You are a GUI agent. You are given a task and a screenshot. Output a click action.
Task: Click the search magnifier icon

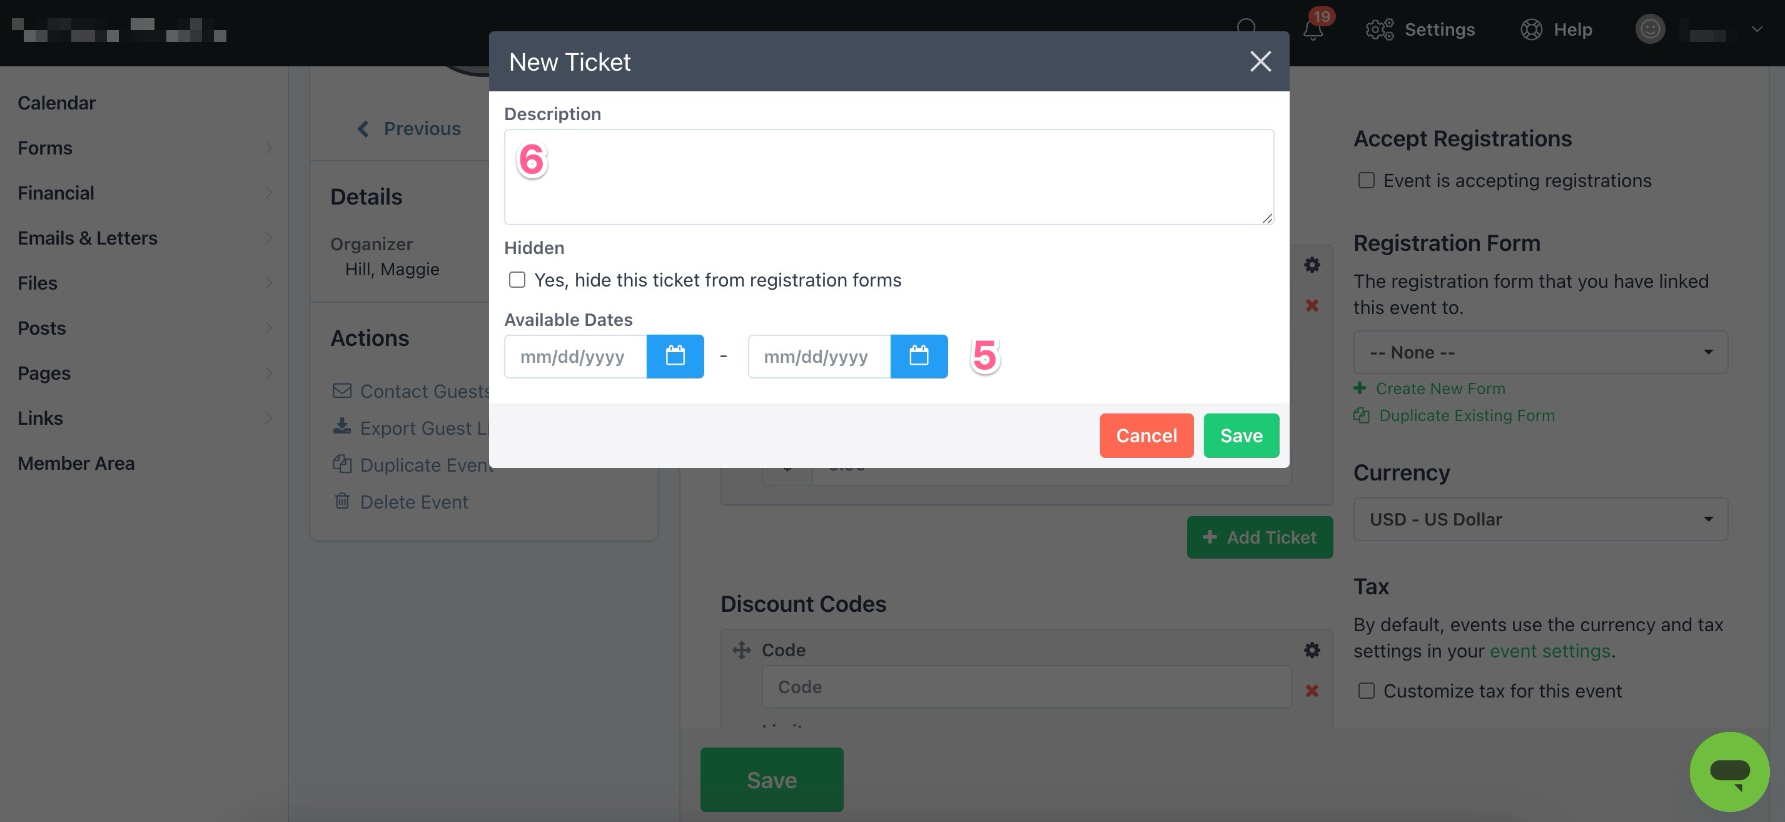click(x=1246, y=28)
